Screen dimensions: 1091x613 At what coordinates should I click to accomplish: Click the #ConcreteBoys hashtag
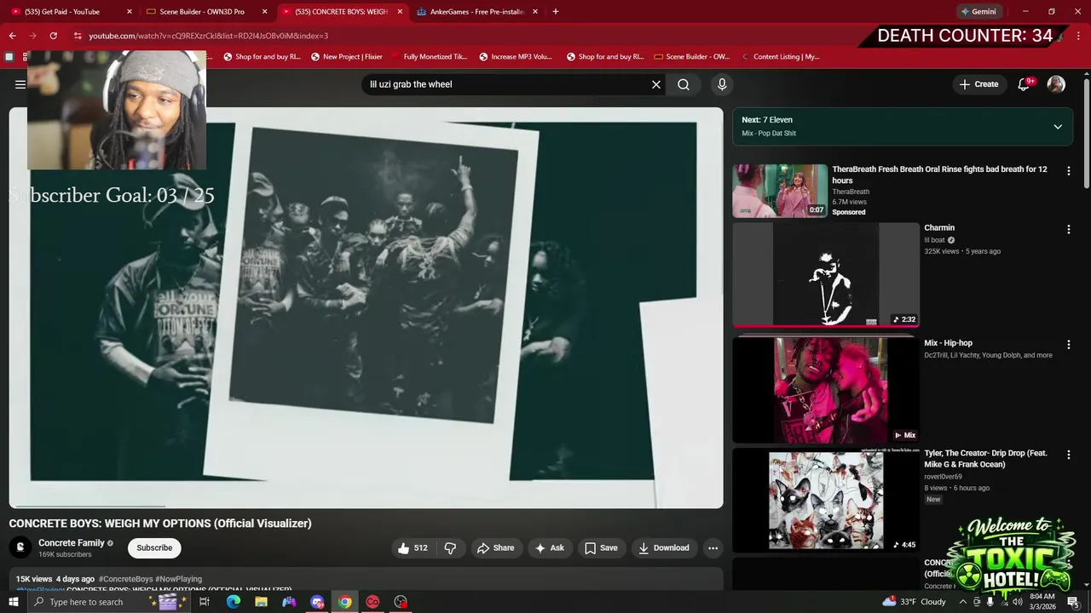tap(128, 579)
